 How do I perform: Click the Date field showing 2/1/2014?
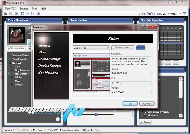pyautogui.click(x=131, y=83)
